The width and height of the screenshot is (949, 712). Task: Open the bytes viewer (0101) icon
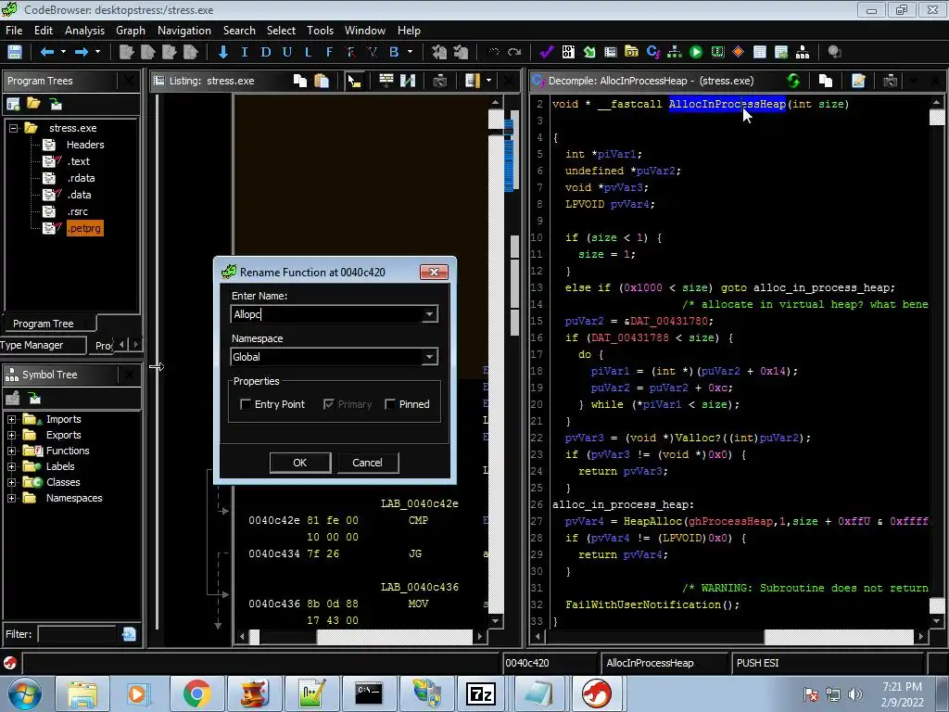click(568, 52)
